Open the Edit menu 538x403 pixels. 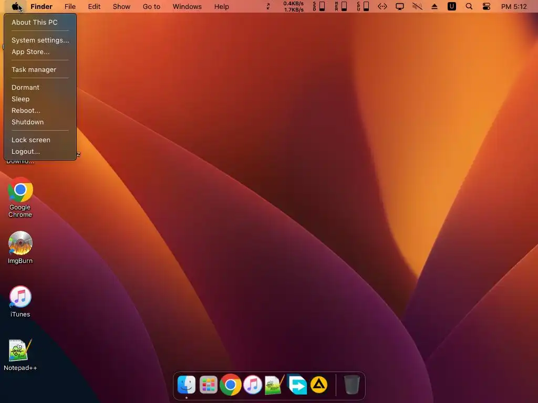[94, 6]
